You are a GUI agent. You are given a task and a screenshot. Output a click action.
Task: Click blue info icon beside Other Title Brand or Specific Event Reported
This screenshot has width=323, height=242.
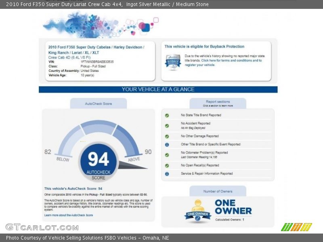pyautogui.click(x=167, y=145)
